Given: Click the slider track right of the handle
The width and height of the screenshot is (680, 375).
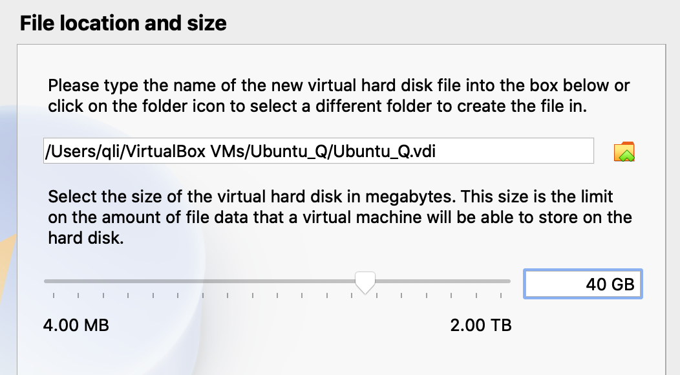Looking at the screenshot, I should click(x=440, y=281).
